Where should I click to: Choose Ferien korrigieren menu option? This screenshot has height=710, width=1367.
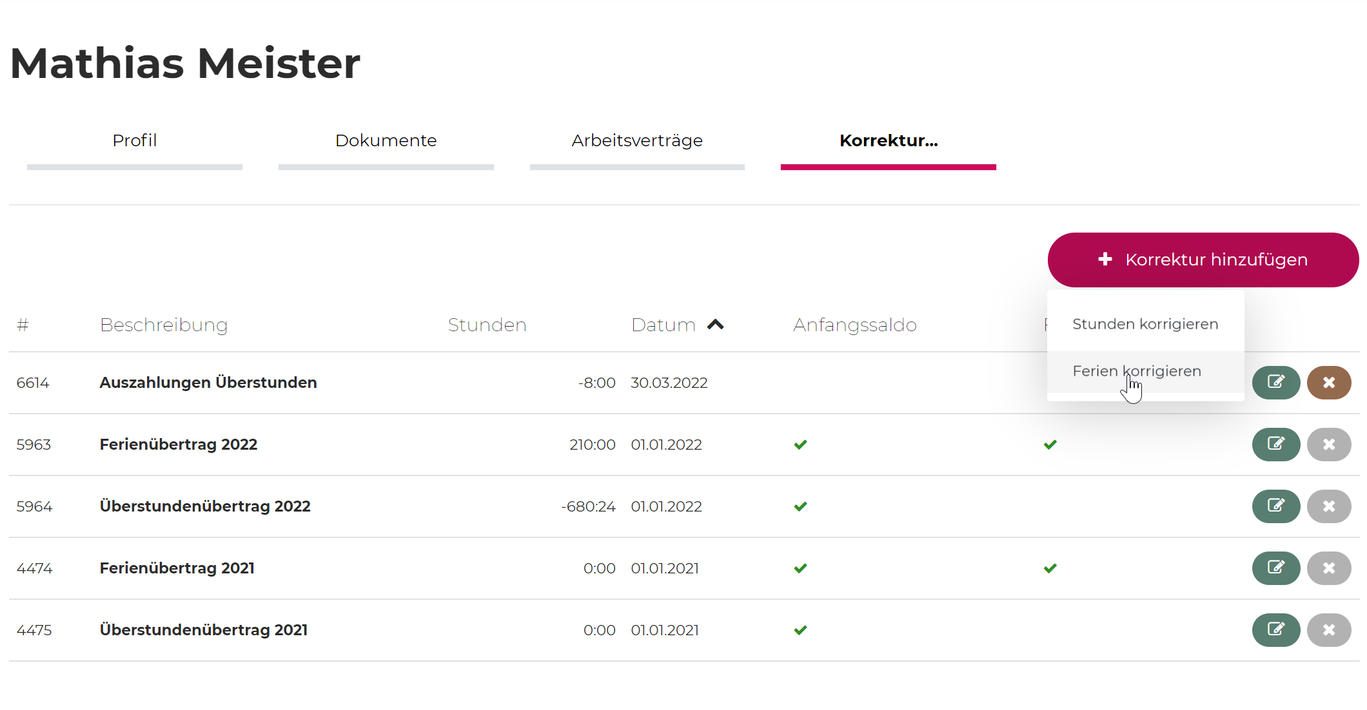point(1136,371)
